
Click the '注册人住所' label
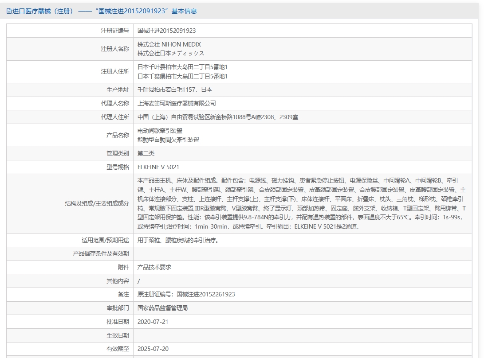(x=115, y=71)
